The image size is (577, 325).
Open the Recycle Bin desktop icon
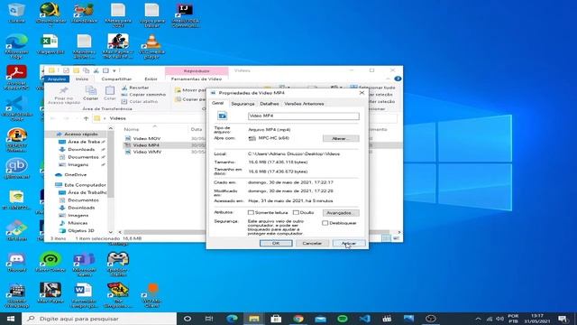16,12
